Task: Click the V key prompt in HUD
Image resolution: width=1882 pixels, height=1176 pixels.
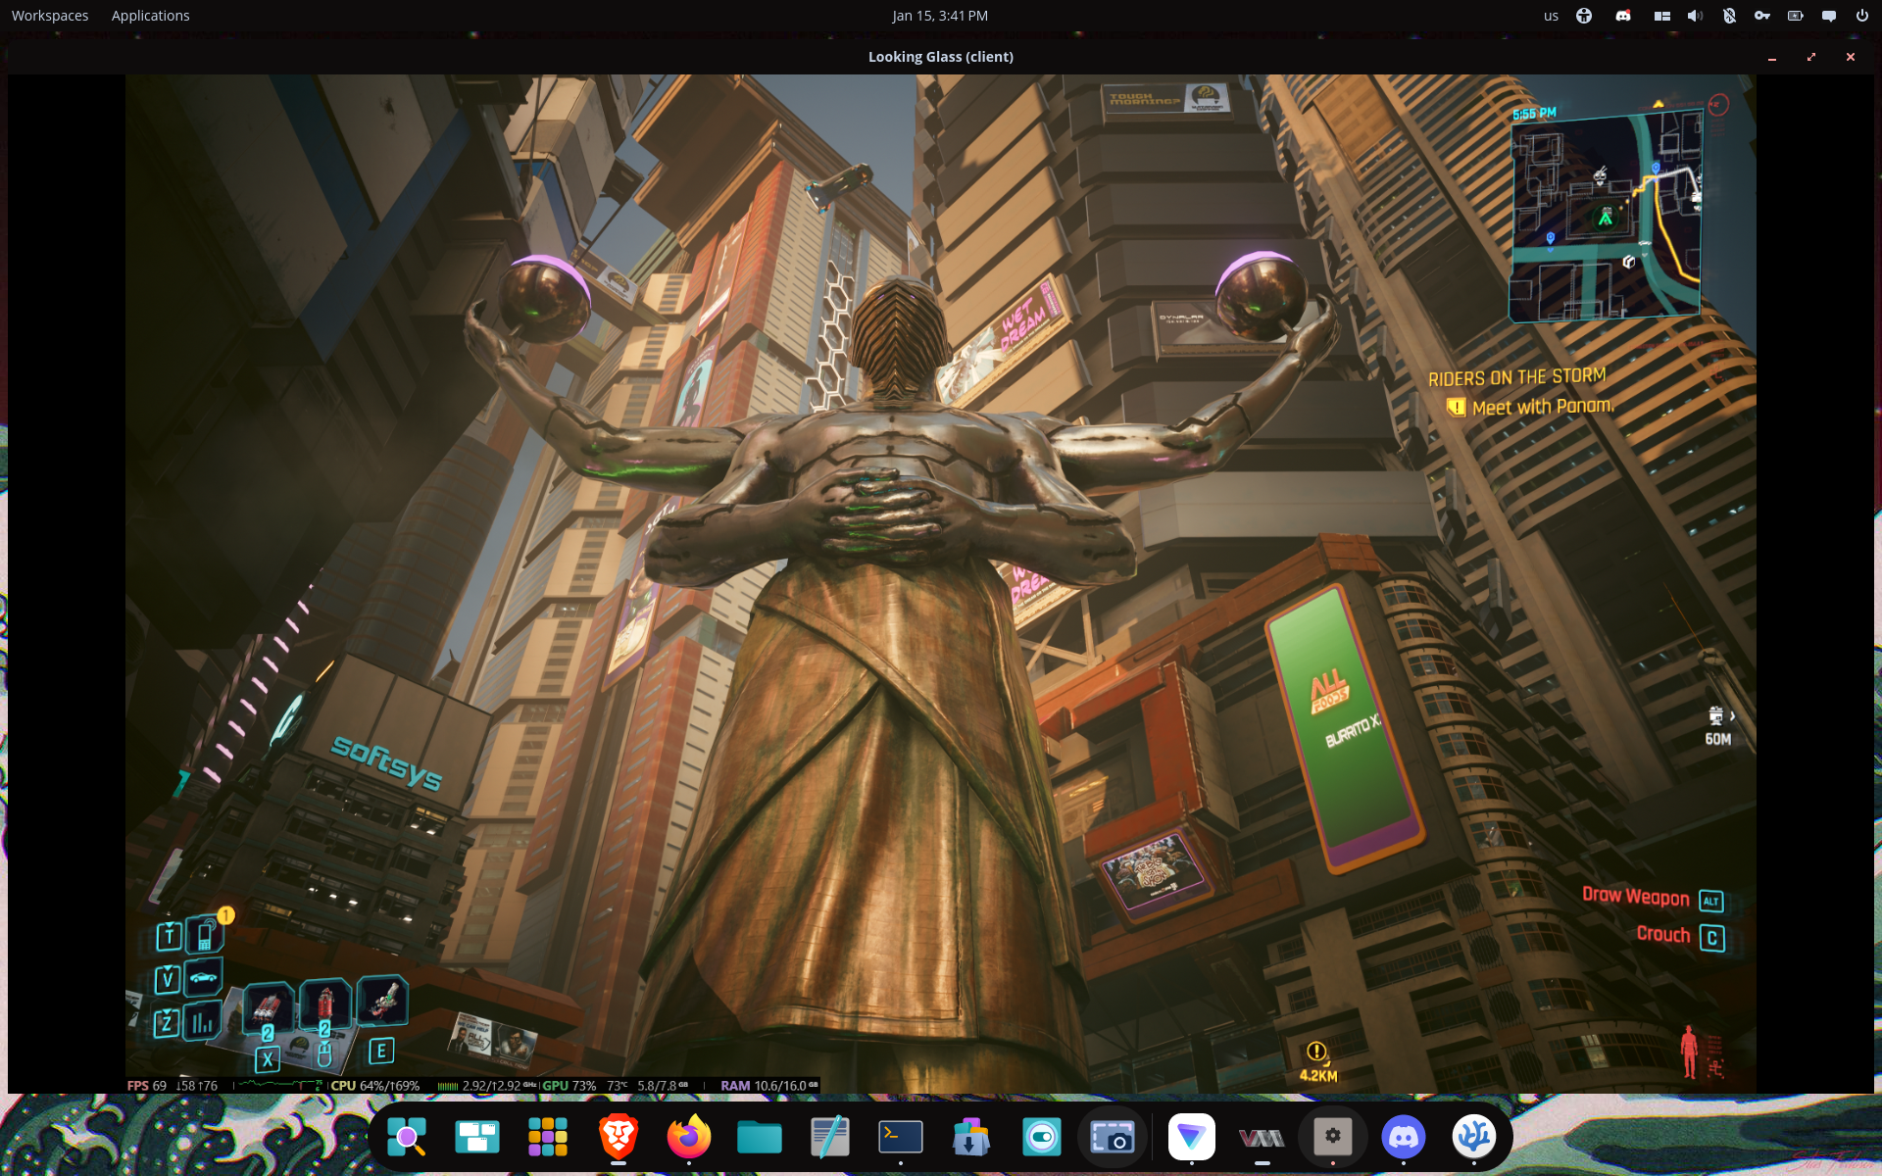Action: (168, 980)
